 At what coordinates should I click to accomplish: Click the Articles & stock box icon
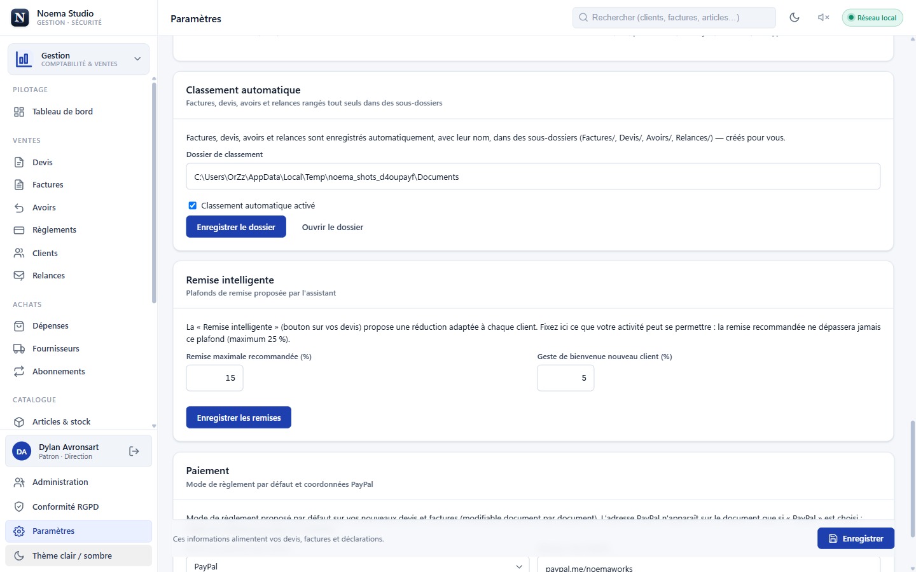click(19, 422)
